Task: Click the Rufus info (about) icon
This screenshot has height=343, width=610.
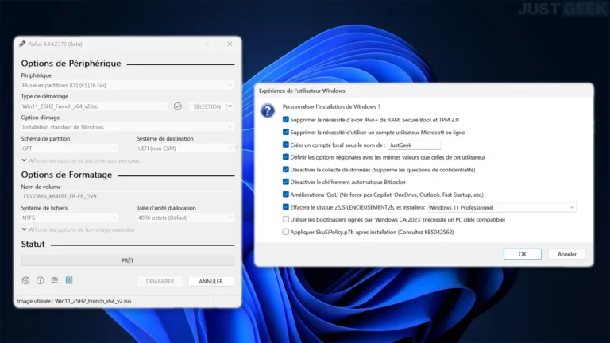Action: [40, 280]
